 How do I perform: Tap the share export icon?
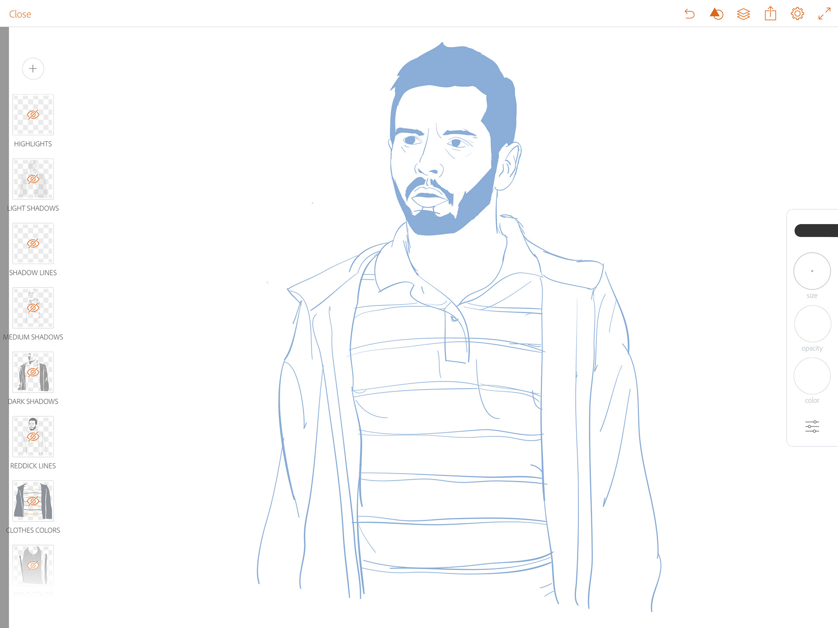(770, 14)
